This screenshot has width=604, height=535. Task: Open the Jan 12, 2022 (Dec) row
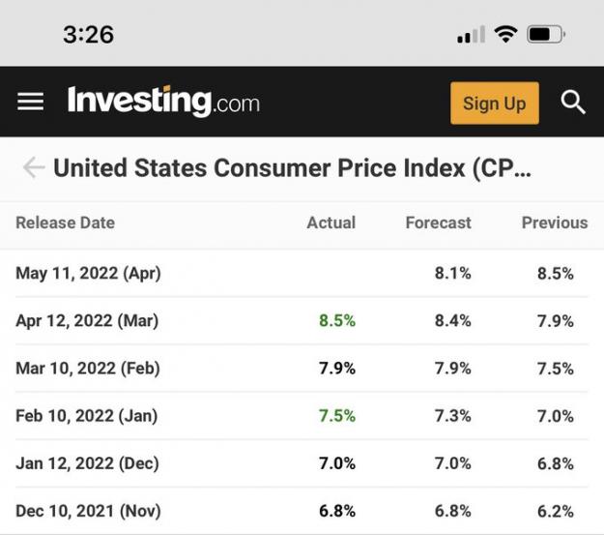click(x=302, y=463)
